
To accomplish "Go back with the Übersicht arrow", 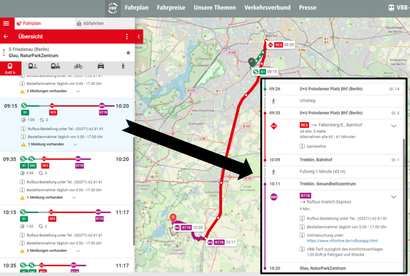I will click(x=6, y=37).
